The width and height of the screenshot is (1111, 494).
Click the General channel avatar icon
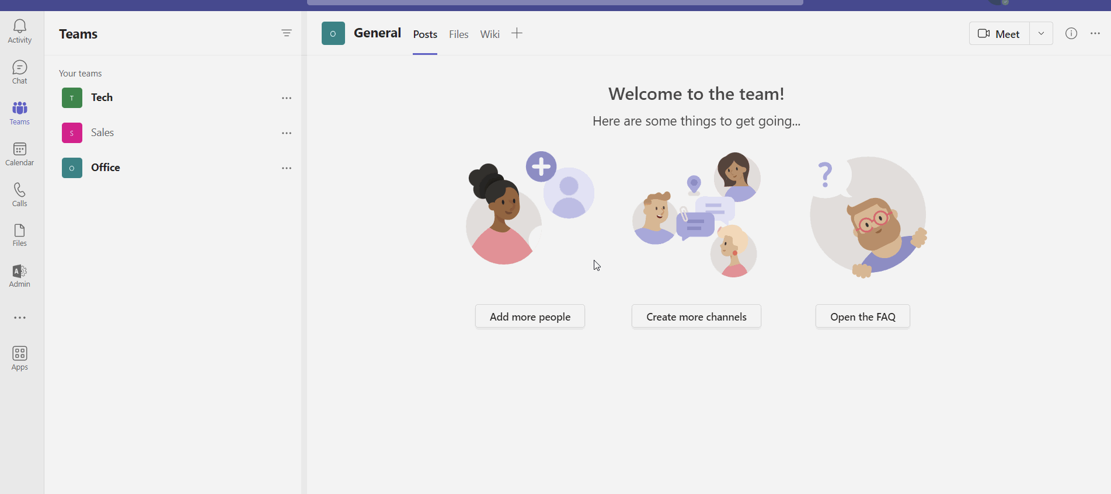333,33
